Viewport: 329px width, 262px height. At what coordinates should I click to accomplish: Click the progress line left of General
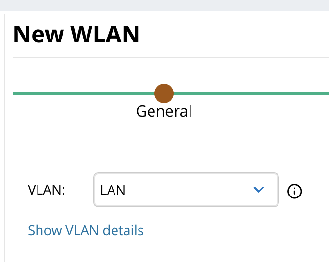coord(82,93)
